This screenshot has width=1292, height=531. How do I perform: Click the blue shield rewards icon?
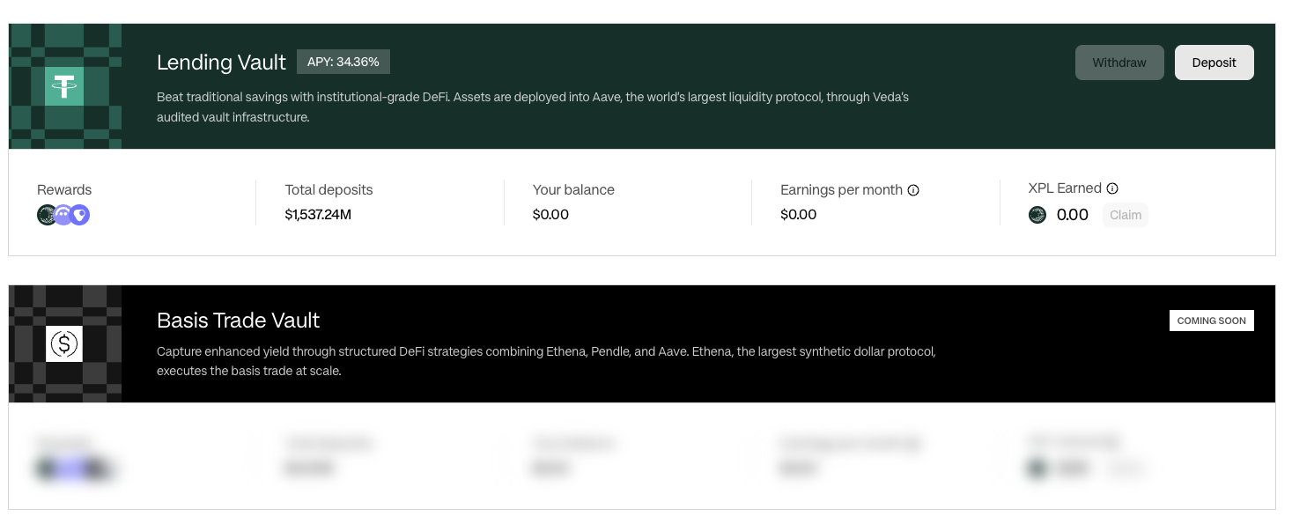pyautogui.click(x=80, y=214)
